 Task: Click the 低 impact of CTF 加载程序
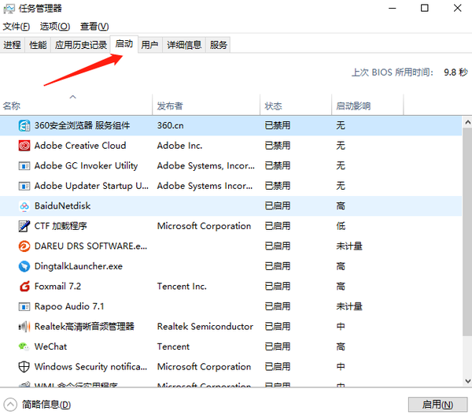coord(341,226)
